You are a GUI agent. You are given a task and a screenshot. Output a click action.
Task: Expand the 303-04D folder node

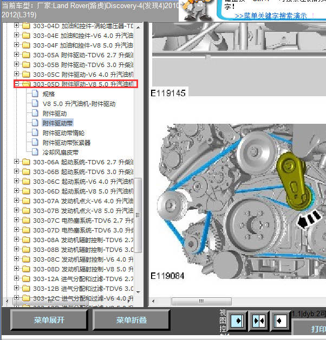click(16, 25)
